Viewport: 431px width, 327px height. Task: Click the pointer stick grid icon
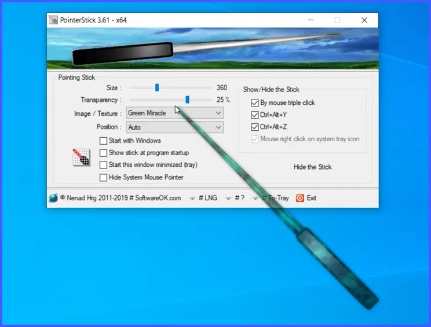point(81,157)
